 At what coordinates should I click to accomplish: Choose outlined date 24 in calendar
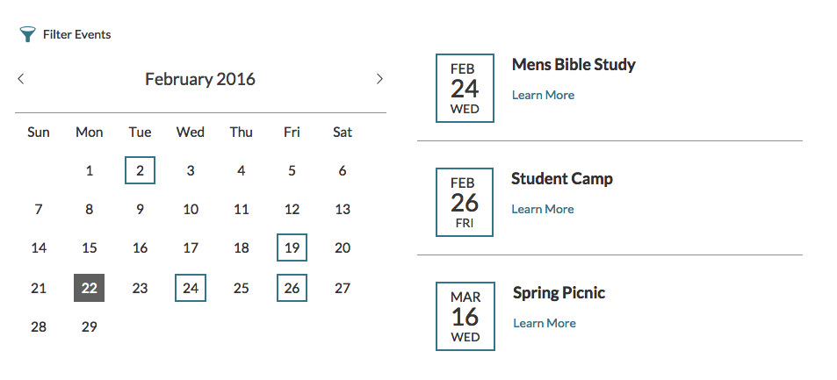tap(191, 288)
